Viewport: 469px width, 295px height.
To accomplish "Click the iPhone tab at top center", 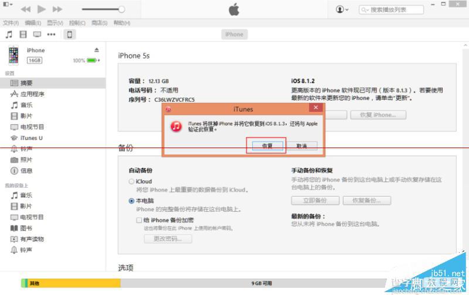I will (234, 35).
